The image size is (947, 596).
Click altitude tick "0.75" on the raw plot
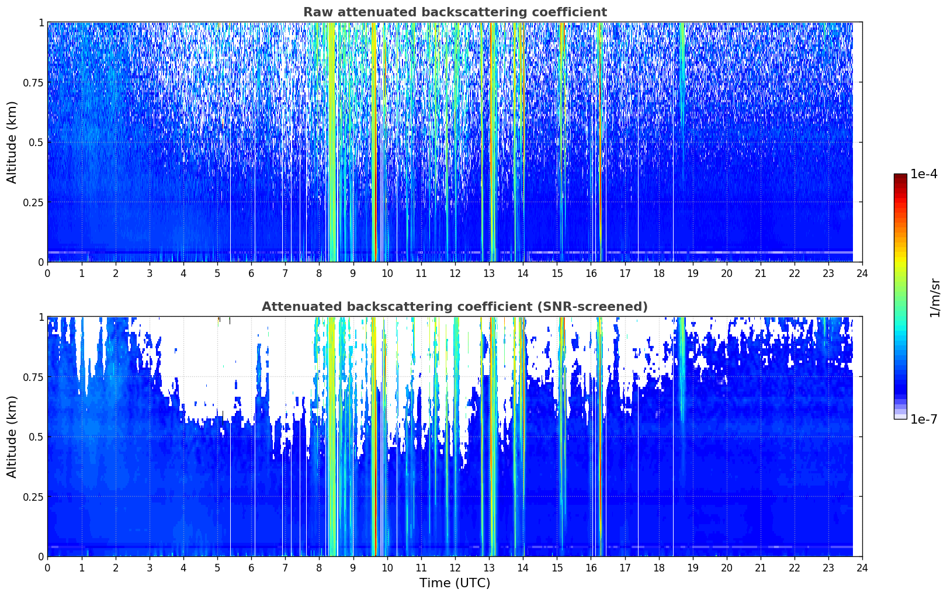pyautogui.click(x=34, y=82)
